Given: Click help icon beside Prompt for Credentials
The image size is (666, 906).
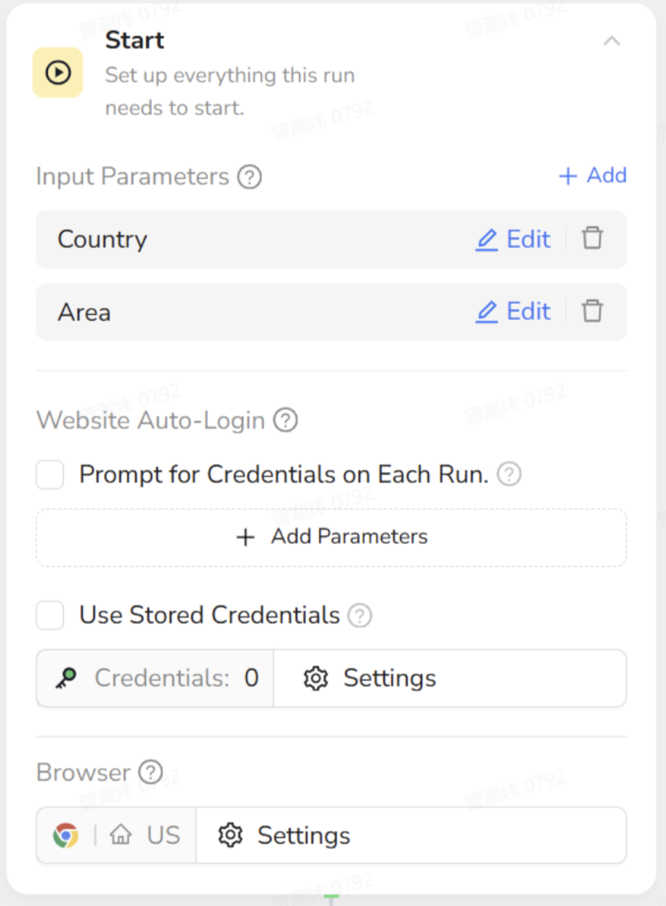Looking at the screenshot, I should click(509, 475).
